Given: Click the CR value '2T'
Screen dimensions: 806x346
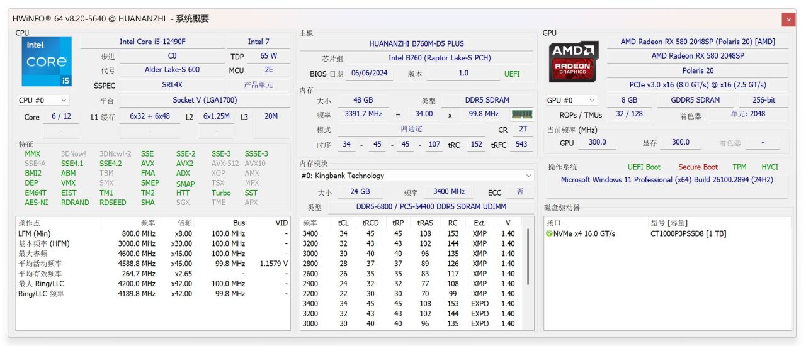Looking at the screenshot, I should [x=523, y=129].
